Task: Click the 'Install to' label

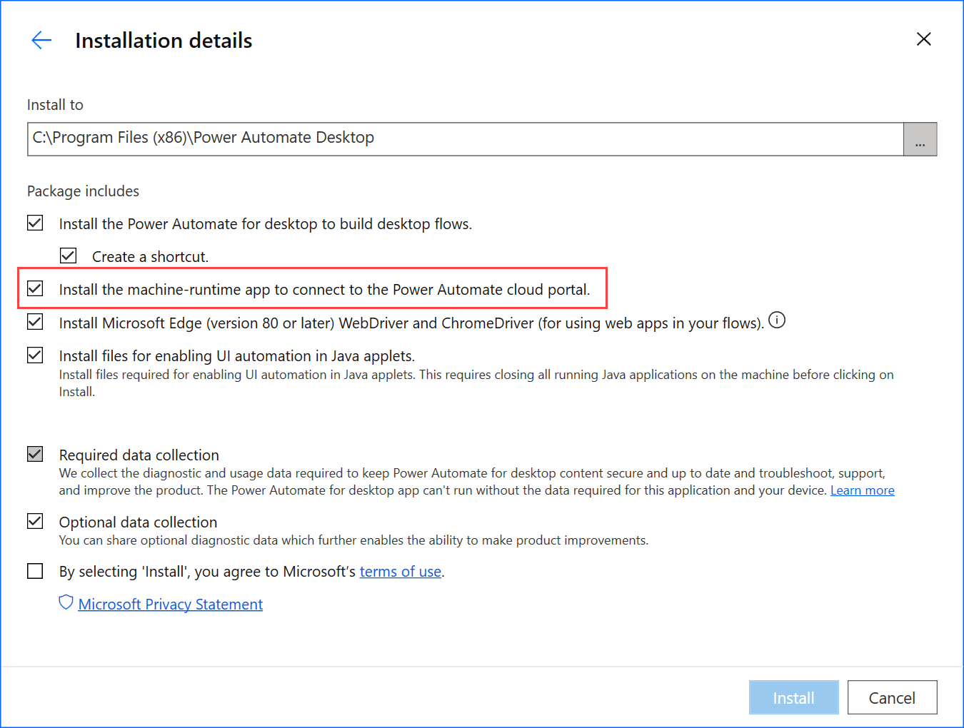Action: (x=55, y=105)
